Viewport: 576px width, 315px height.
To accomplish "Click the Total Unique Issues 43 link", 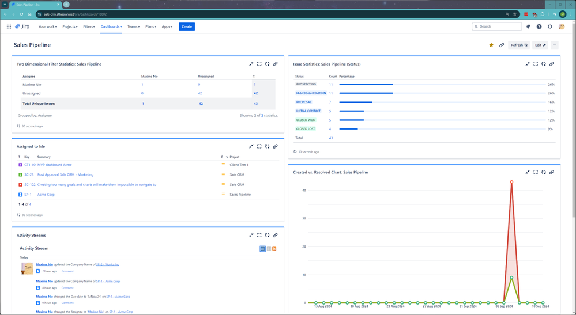I will [255, 104].
